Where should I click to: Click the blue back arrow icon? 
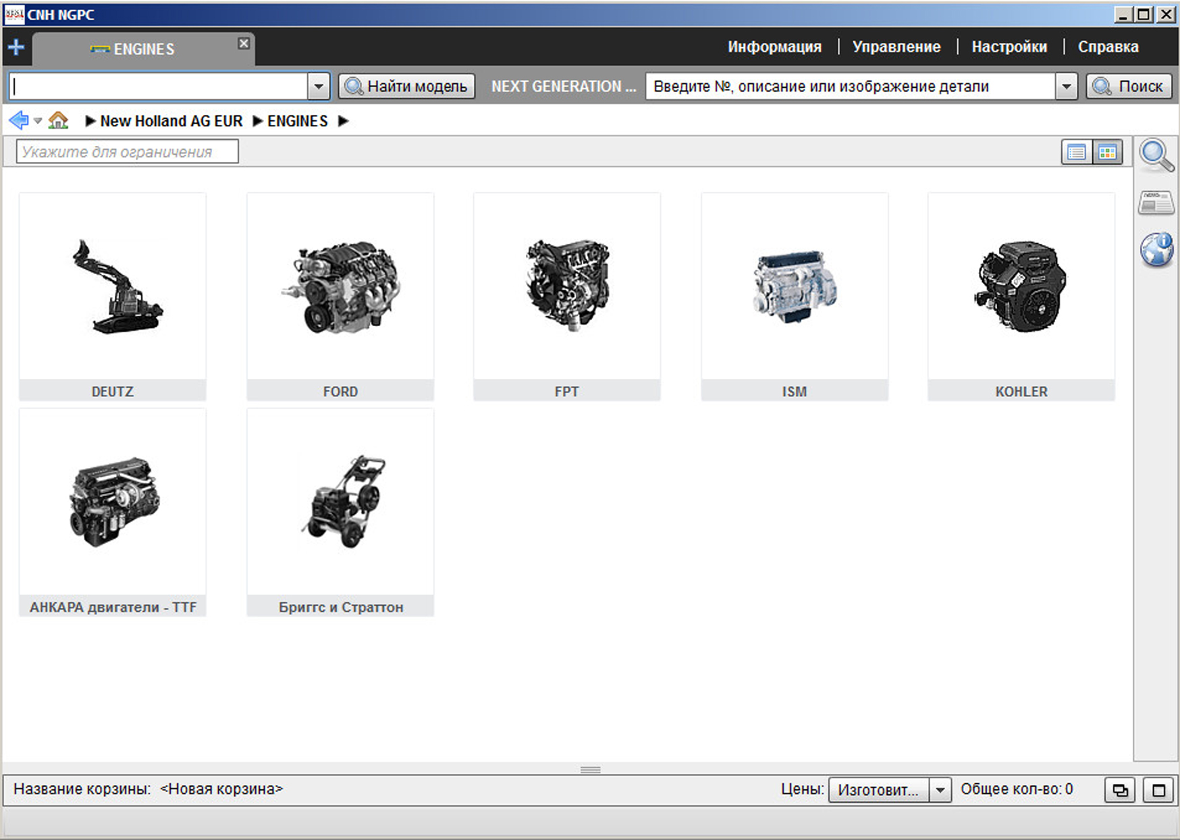pos(19,121)
